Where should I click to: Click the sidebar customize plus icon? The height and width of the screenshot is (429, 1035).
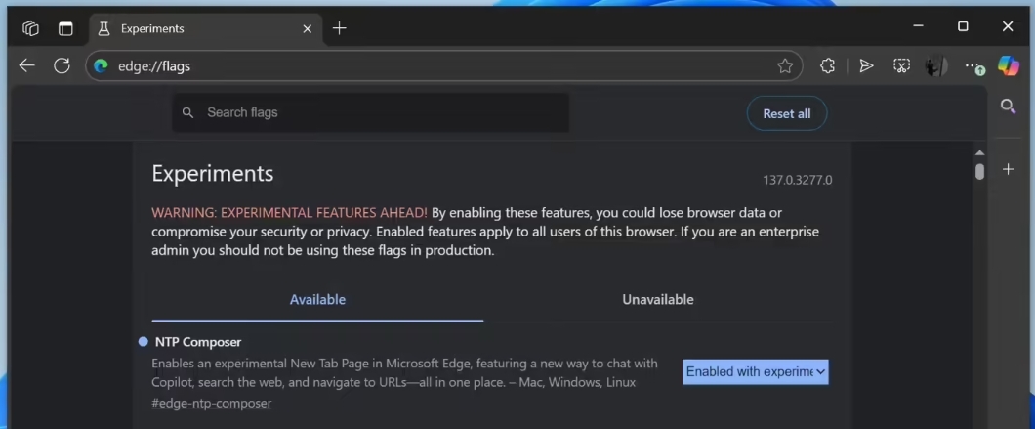[1008, 169]
